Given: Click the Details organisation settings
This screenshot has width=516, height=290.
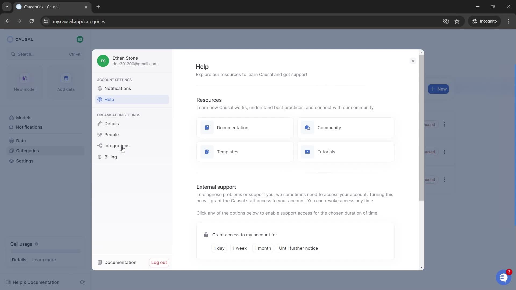Looking at the screenshot, I should [x=112, y=124].
